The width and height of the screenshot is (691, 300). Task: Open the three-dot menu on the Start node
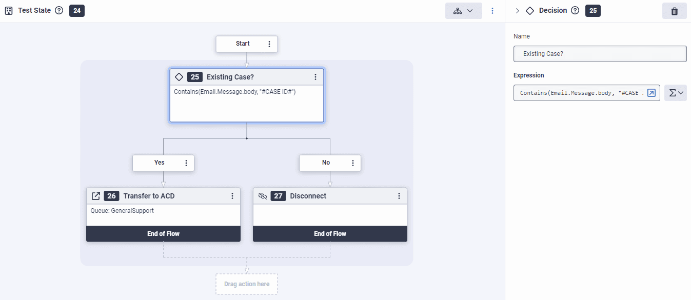pyautogui.click(x=269, y=44)
